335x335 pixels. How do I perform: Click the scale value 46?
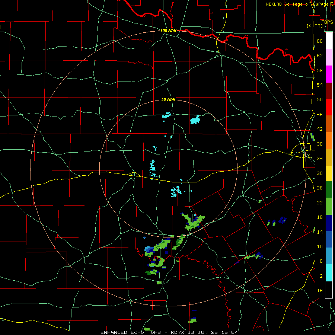pyautogui.click(x=320, y=114)
